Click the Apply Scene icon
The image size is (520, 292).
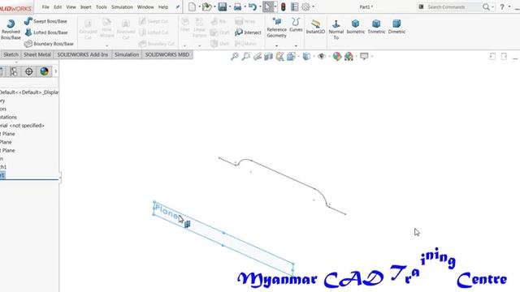click(349, 57)
